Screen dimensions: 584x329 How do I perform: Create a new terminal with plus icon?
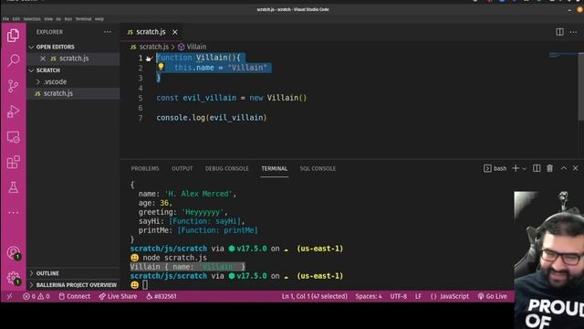[x=515, y=168]
